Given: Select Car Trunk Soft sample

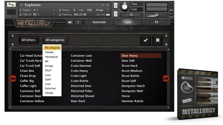Looking at the screenshot, I should coord(30,66).
